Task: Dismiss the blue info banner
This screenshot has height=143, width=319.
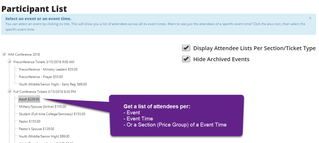Action: (x=310, y=18)
